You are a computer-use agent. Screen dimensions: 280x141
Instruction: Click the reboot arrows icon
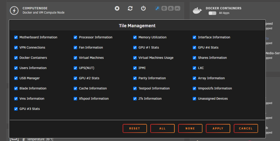pyautogui.click(x=130, y=8)
